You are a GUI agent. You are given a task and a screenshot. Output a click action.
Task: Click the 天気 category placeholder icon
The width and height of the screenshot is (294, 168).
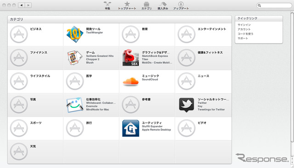19,151
